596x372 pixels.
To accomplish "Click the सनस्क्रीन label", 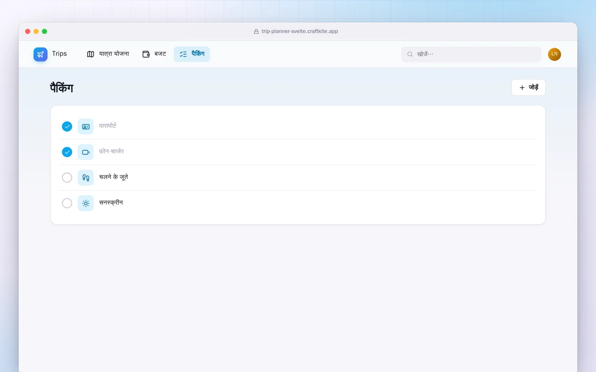I will [111, 203].
